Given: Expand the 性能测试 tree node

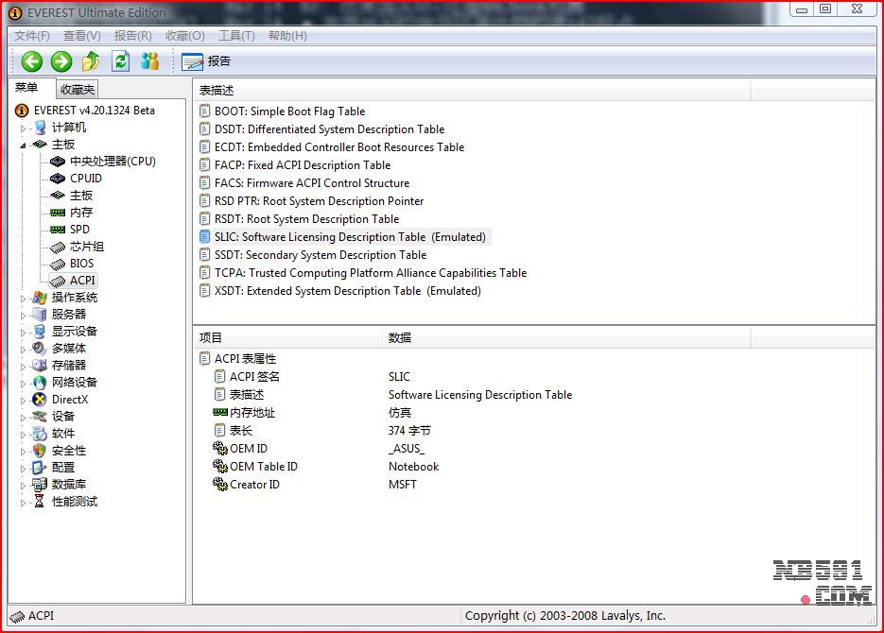Looking at the screenshot, I should coord(25,502).
